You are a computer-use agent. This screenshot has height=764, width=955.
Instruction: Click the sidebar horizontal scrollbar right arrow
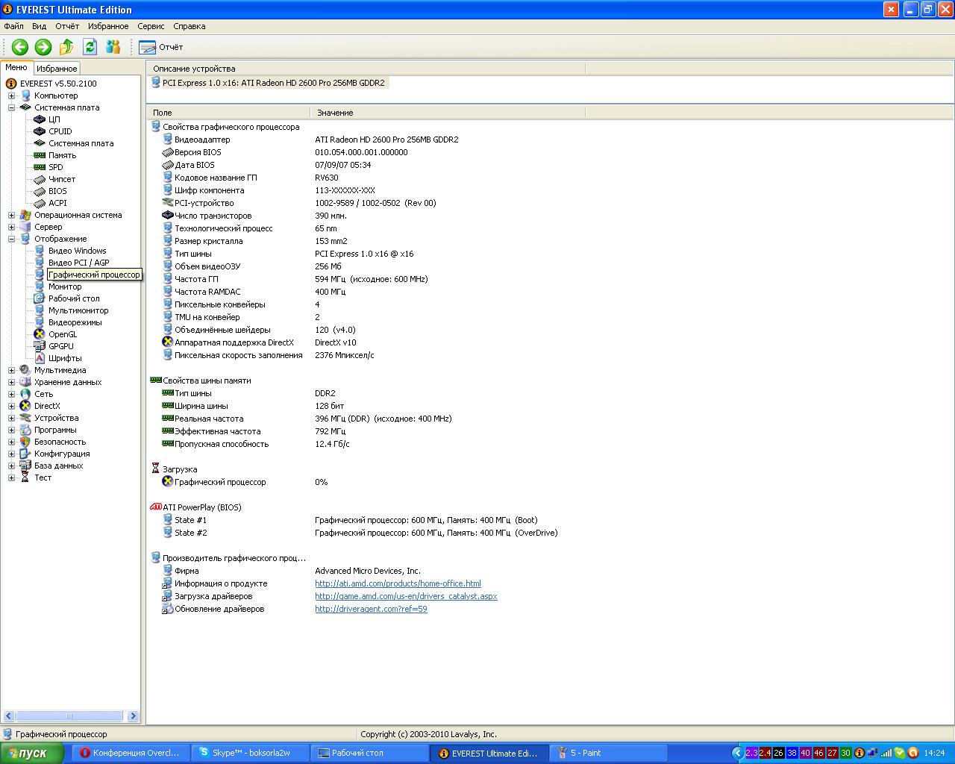coord(133,716)
